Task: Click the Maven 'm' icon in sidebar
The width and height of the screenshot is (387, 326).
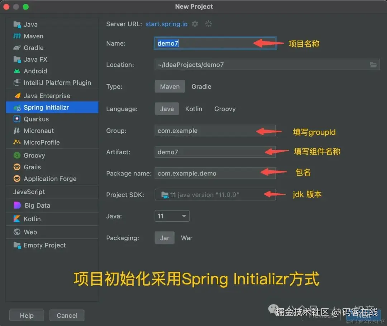Action: [17, 36]
